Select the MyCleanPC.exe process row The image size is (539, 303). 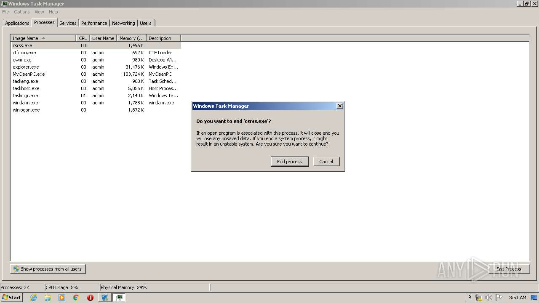pos(96,74)
